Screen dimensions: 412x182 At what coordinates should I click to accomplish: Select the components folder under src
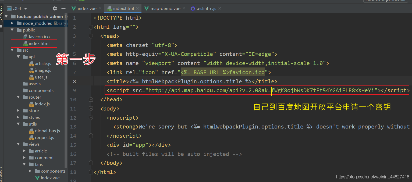(41, 91)
